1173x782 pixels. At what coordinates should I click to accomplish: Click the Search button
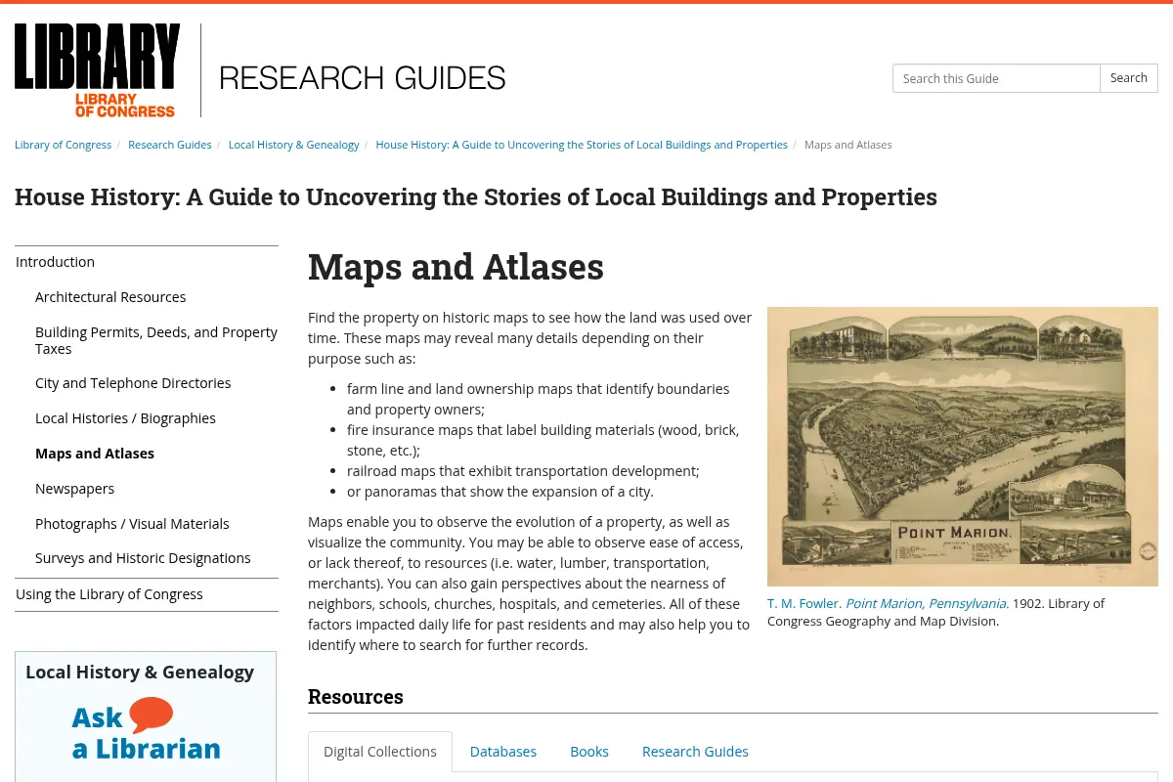[x=1129, y=78]
